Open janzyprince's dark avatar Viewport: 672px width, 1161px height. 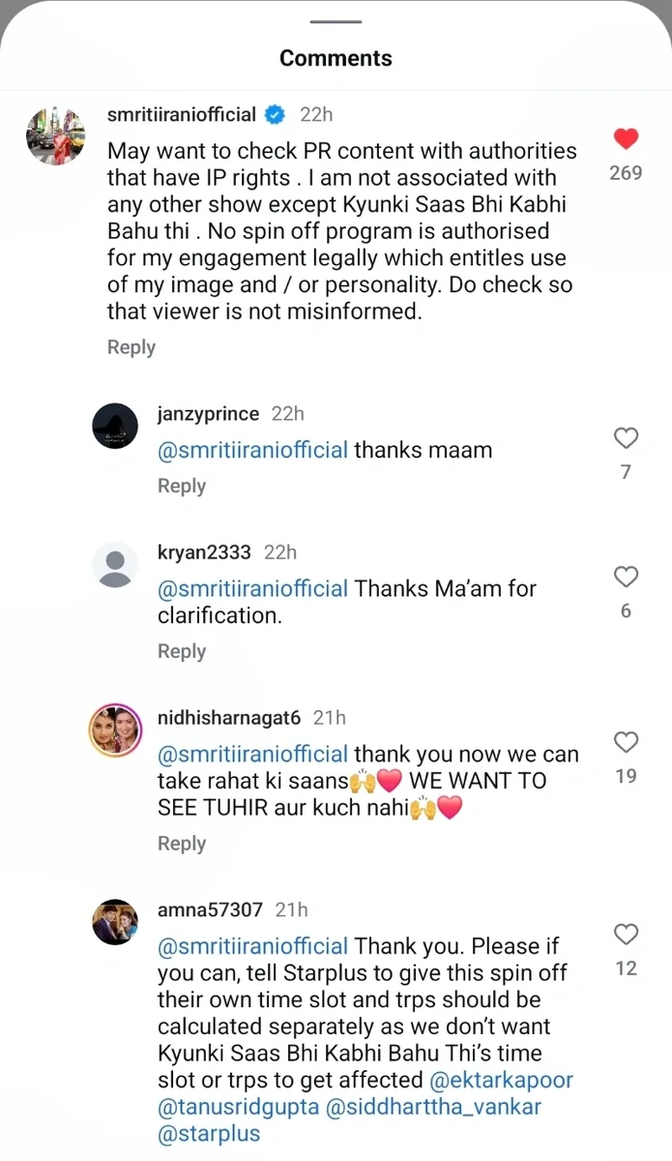click(115, 426)
